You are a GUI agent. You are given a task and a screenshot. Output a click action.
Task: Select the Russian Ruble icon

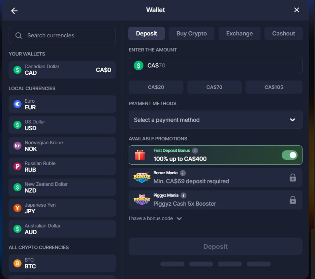17,167
